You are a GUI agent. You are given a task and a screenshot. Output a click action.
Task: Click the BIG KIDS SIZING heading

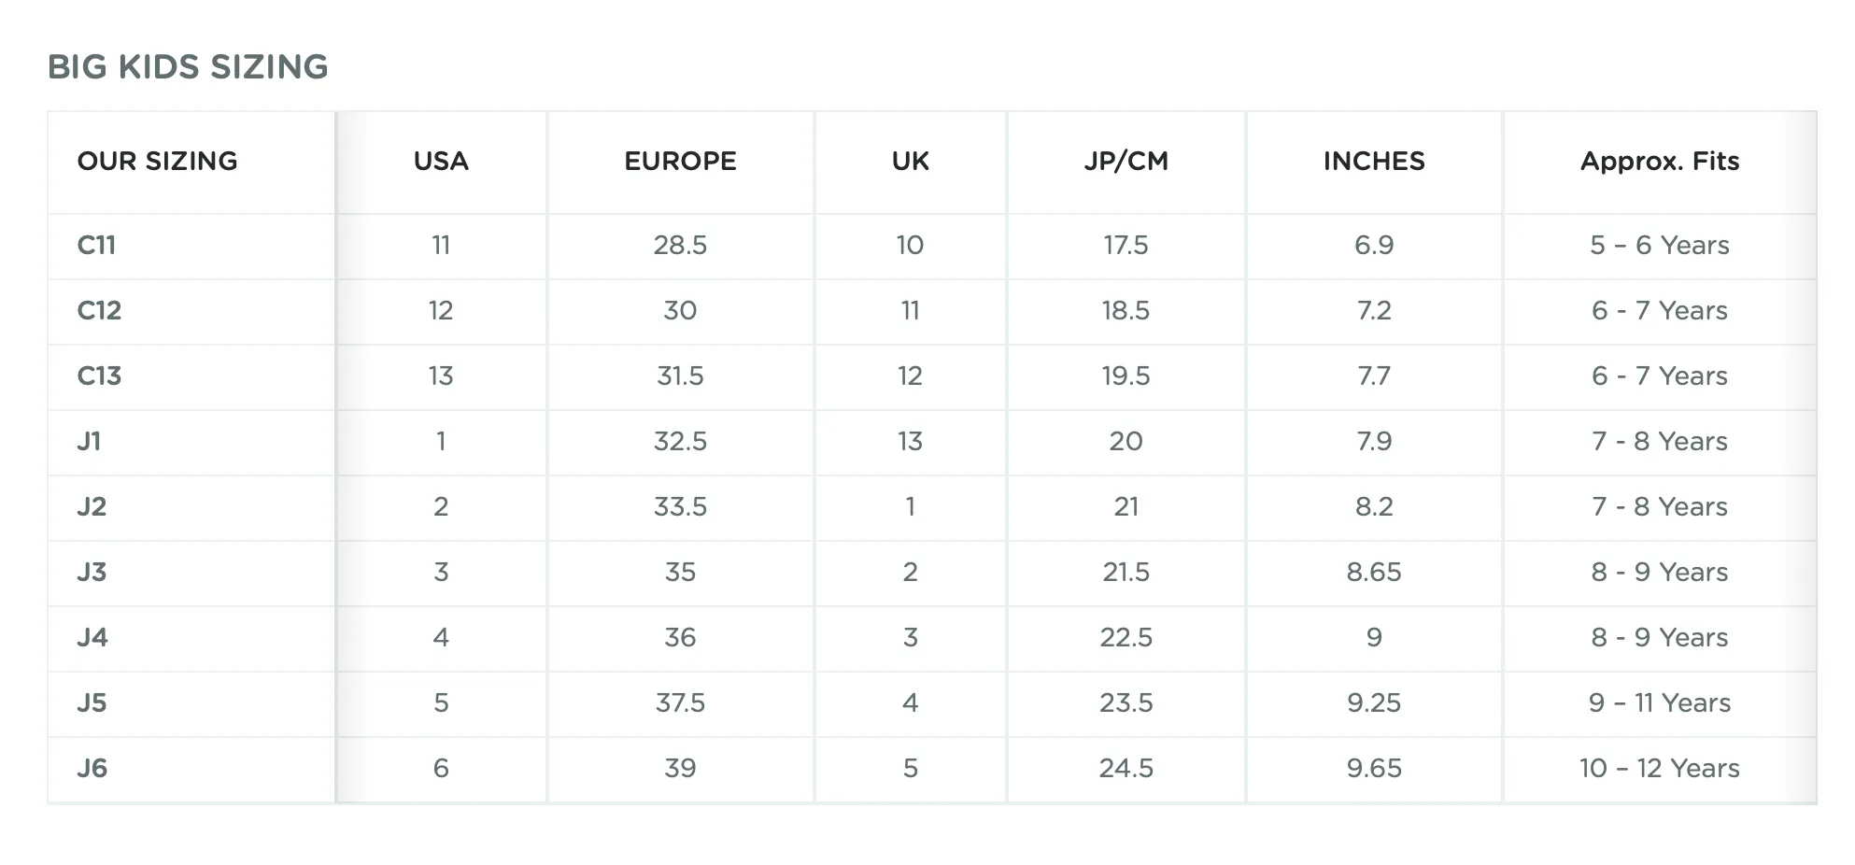(x=188, y=67)
